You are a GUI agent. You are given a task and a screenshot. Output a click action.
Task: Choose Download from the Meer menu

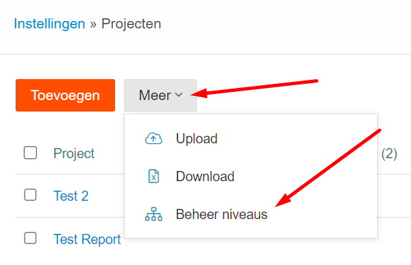251,176
